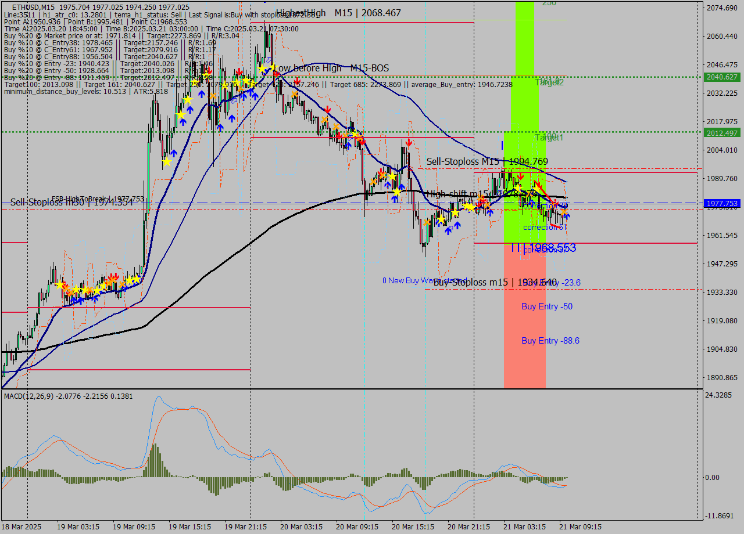Click a blue buy arrow below the 21 Mar candles

click(x=568, y=216)
